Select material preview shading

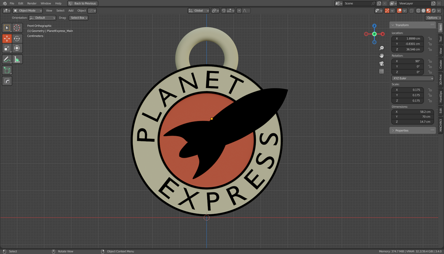point(429,11)
